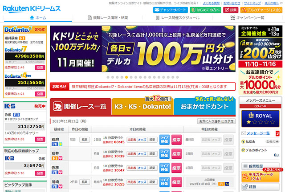Click the 弥彦 heart icon
This screenshot has width=285, height=192.
(61, 172)
